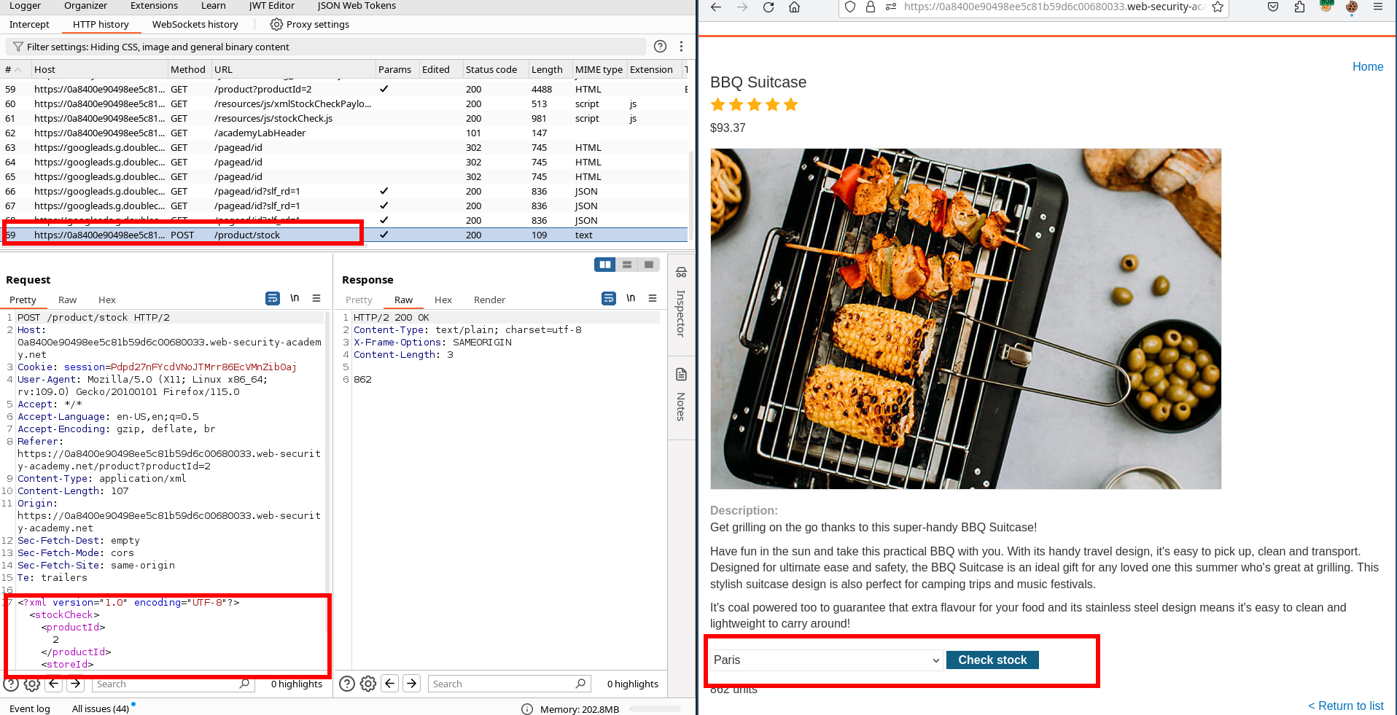Click Firefox back arrow button

pos(716,7)
